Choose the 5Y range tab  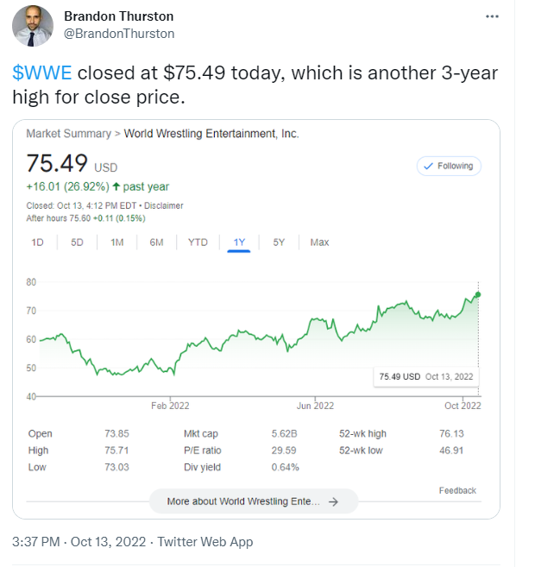(279, 243)
